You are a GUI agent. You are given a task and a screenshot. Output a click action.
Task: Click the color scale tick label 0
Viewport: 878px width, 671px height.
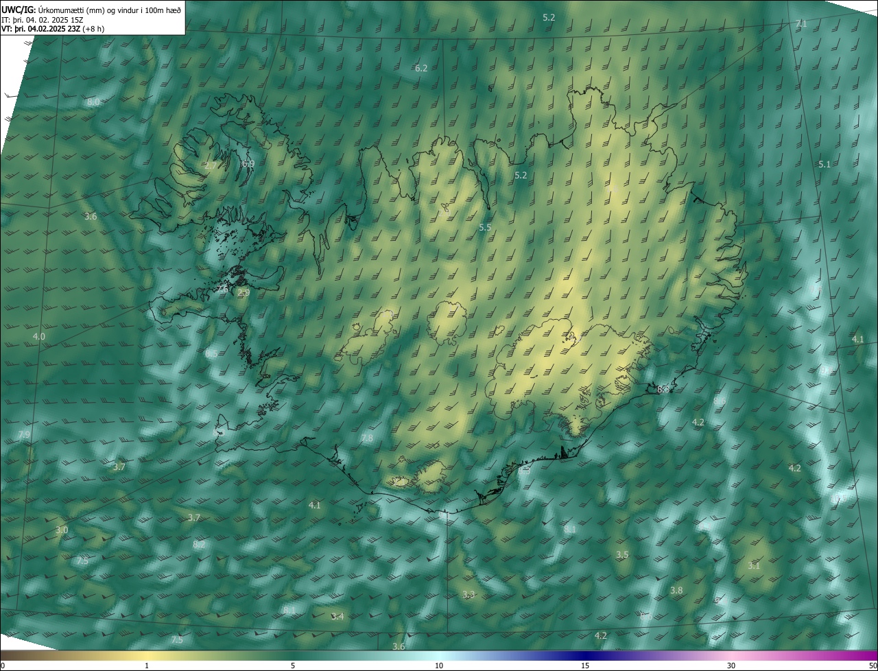pos(3,666)
